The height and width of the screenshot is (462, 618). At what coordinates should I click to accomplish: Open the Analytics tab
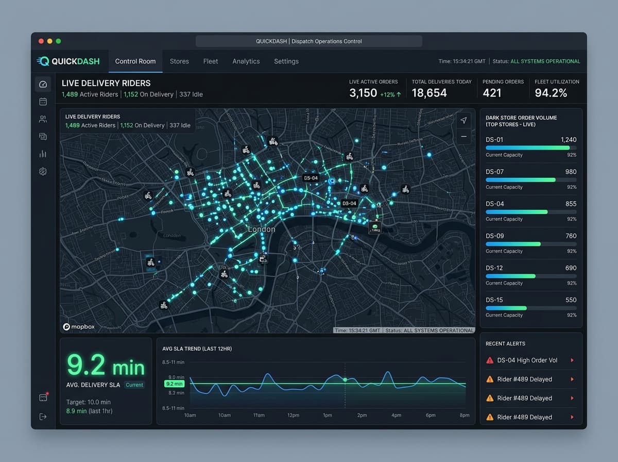pos(246,61)
